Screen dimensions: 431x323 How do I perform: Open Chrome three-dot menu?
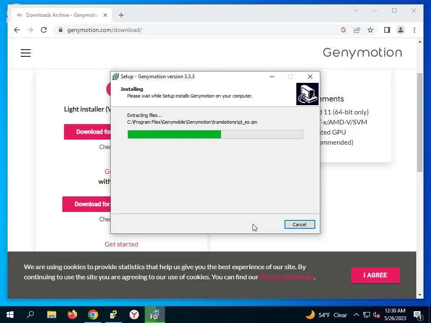tap(414, 30)
